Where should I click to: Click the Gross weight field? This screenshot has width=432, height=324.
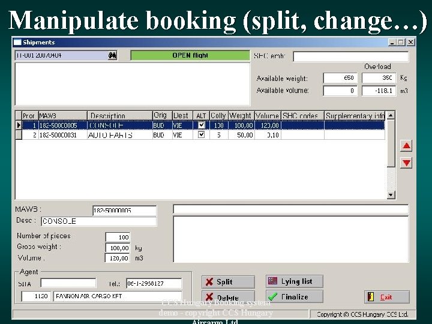(x=118, y=248)
